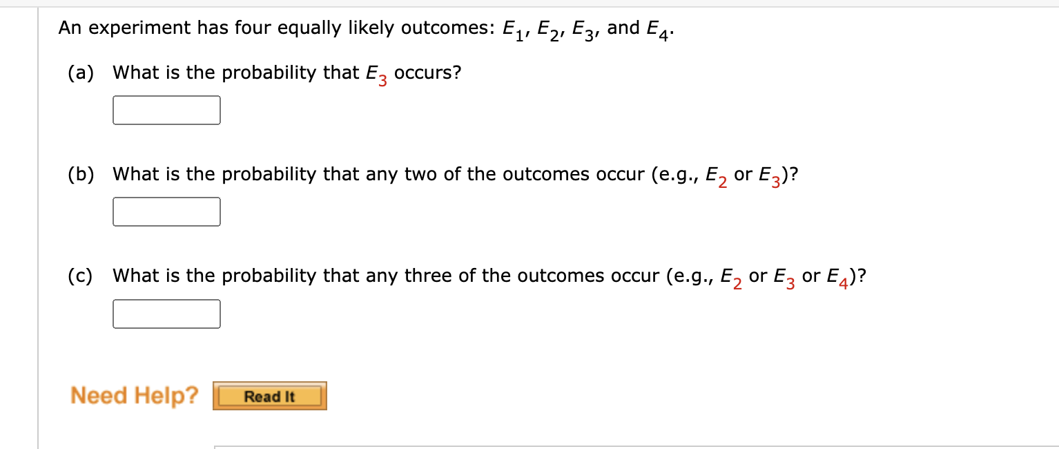Tap the Read It resource in the Need Help section
The width and height of the screenshot is (1059, 449).
(x=269, y=395)
